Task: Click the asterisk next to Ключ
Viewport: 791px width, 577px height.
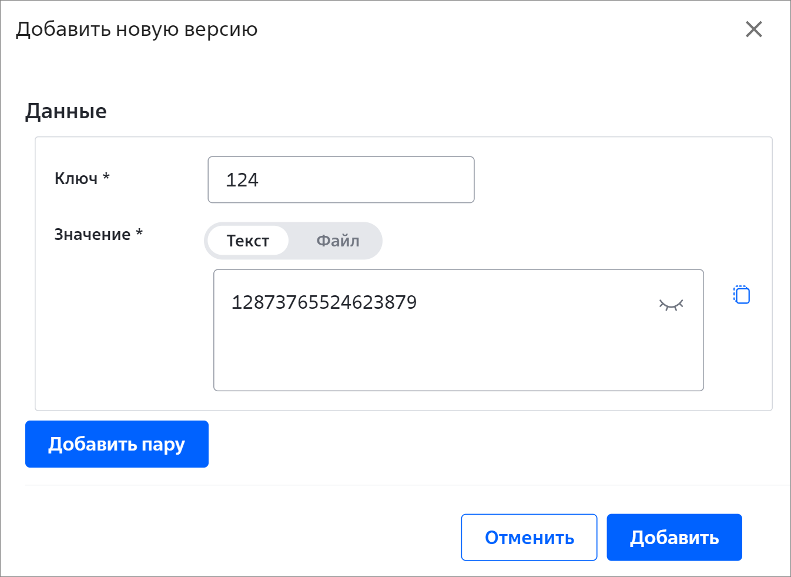Action: [x=106, y=176]
